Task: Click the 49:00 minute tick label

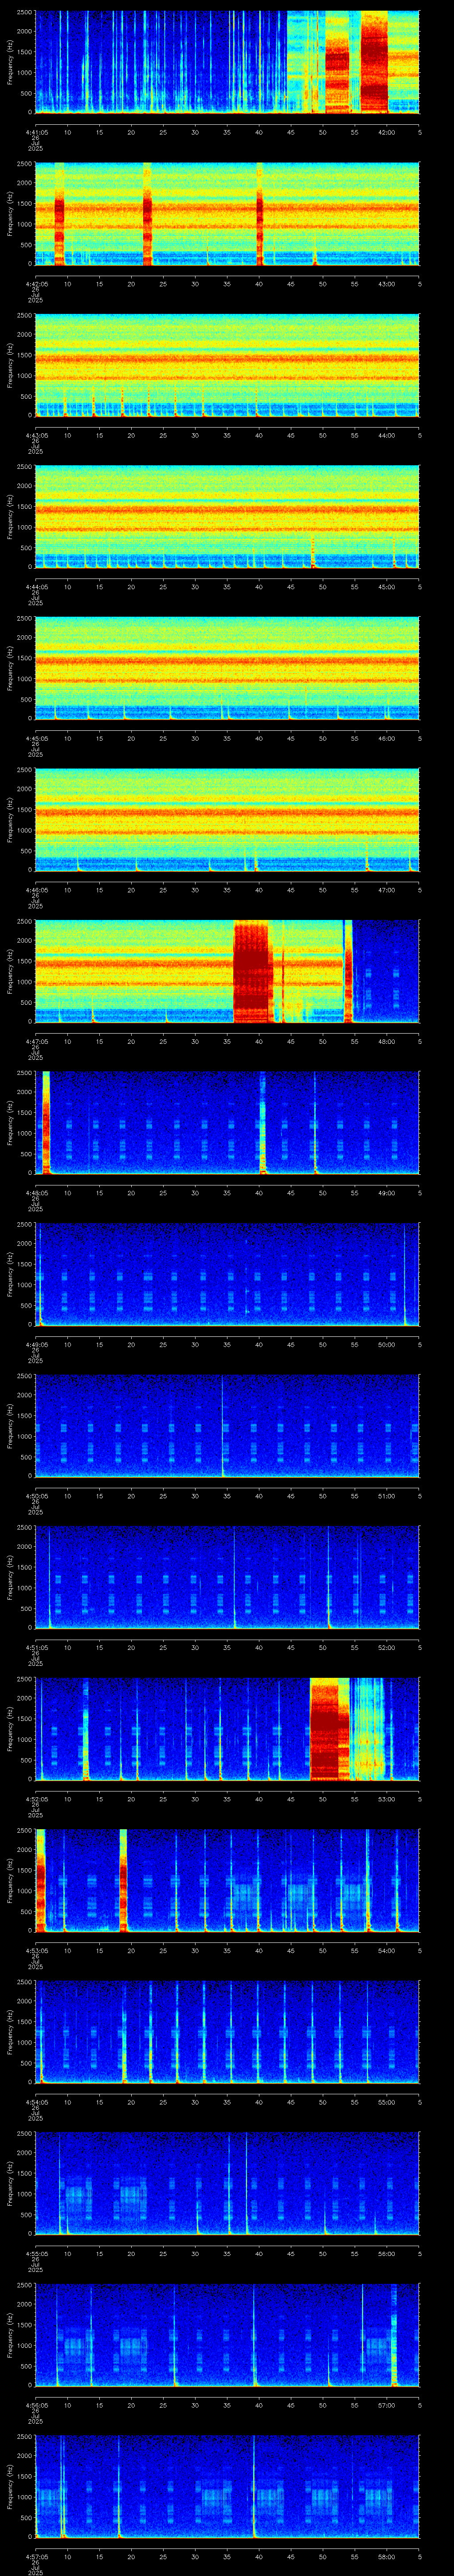Action: pyautogui.click(x=386, y=1193)
